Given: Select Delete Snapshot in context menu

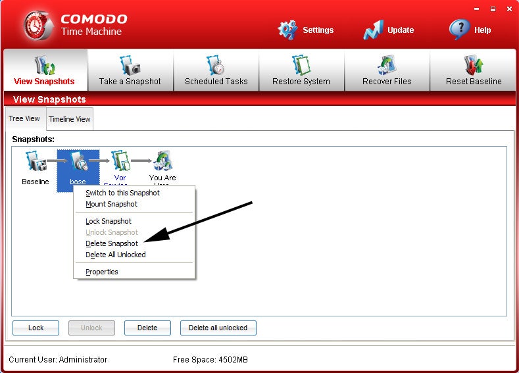Looking at the screenshot, I should coord(112,243).
